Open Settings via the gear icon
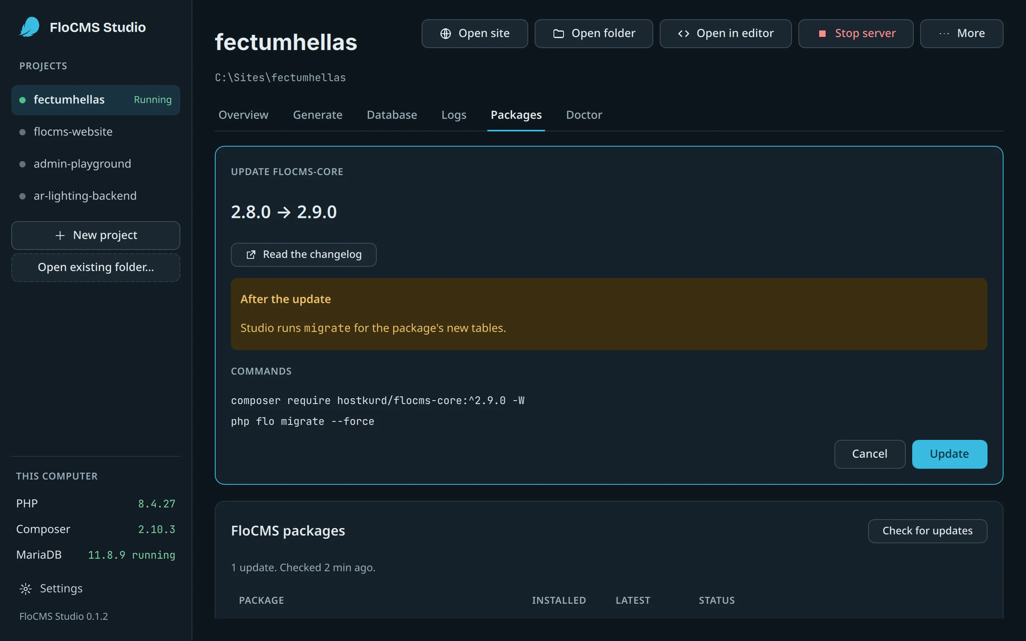The width and height of the screenshot is (1026, 641). point(25,589)
